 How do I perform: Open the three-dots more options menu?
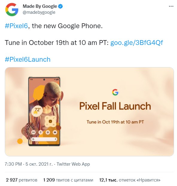click(x=171, y=6)
